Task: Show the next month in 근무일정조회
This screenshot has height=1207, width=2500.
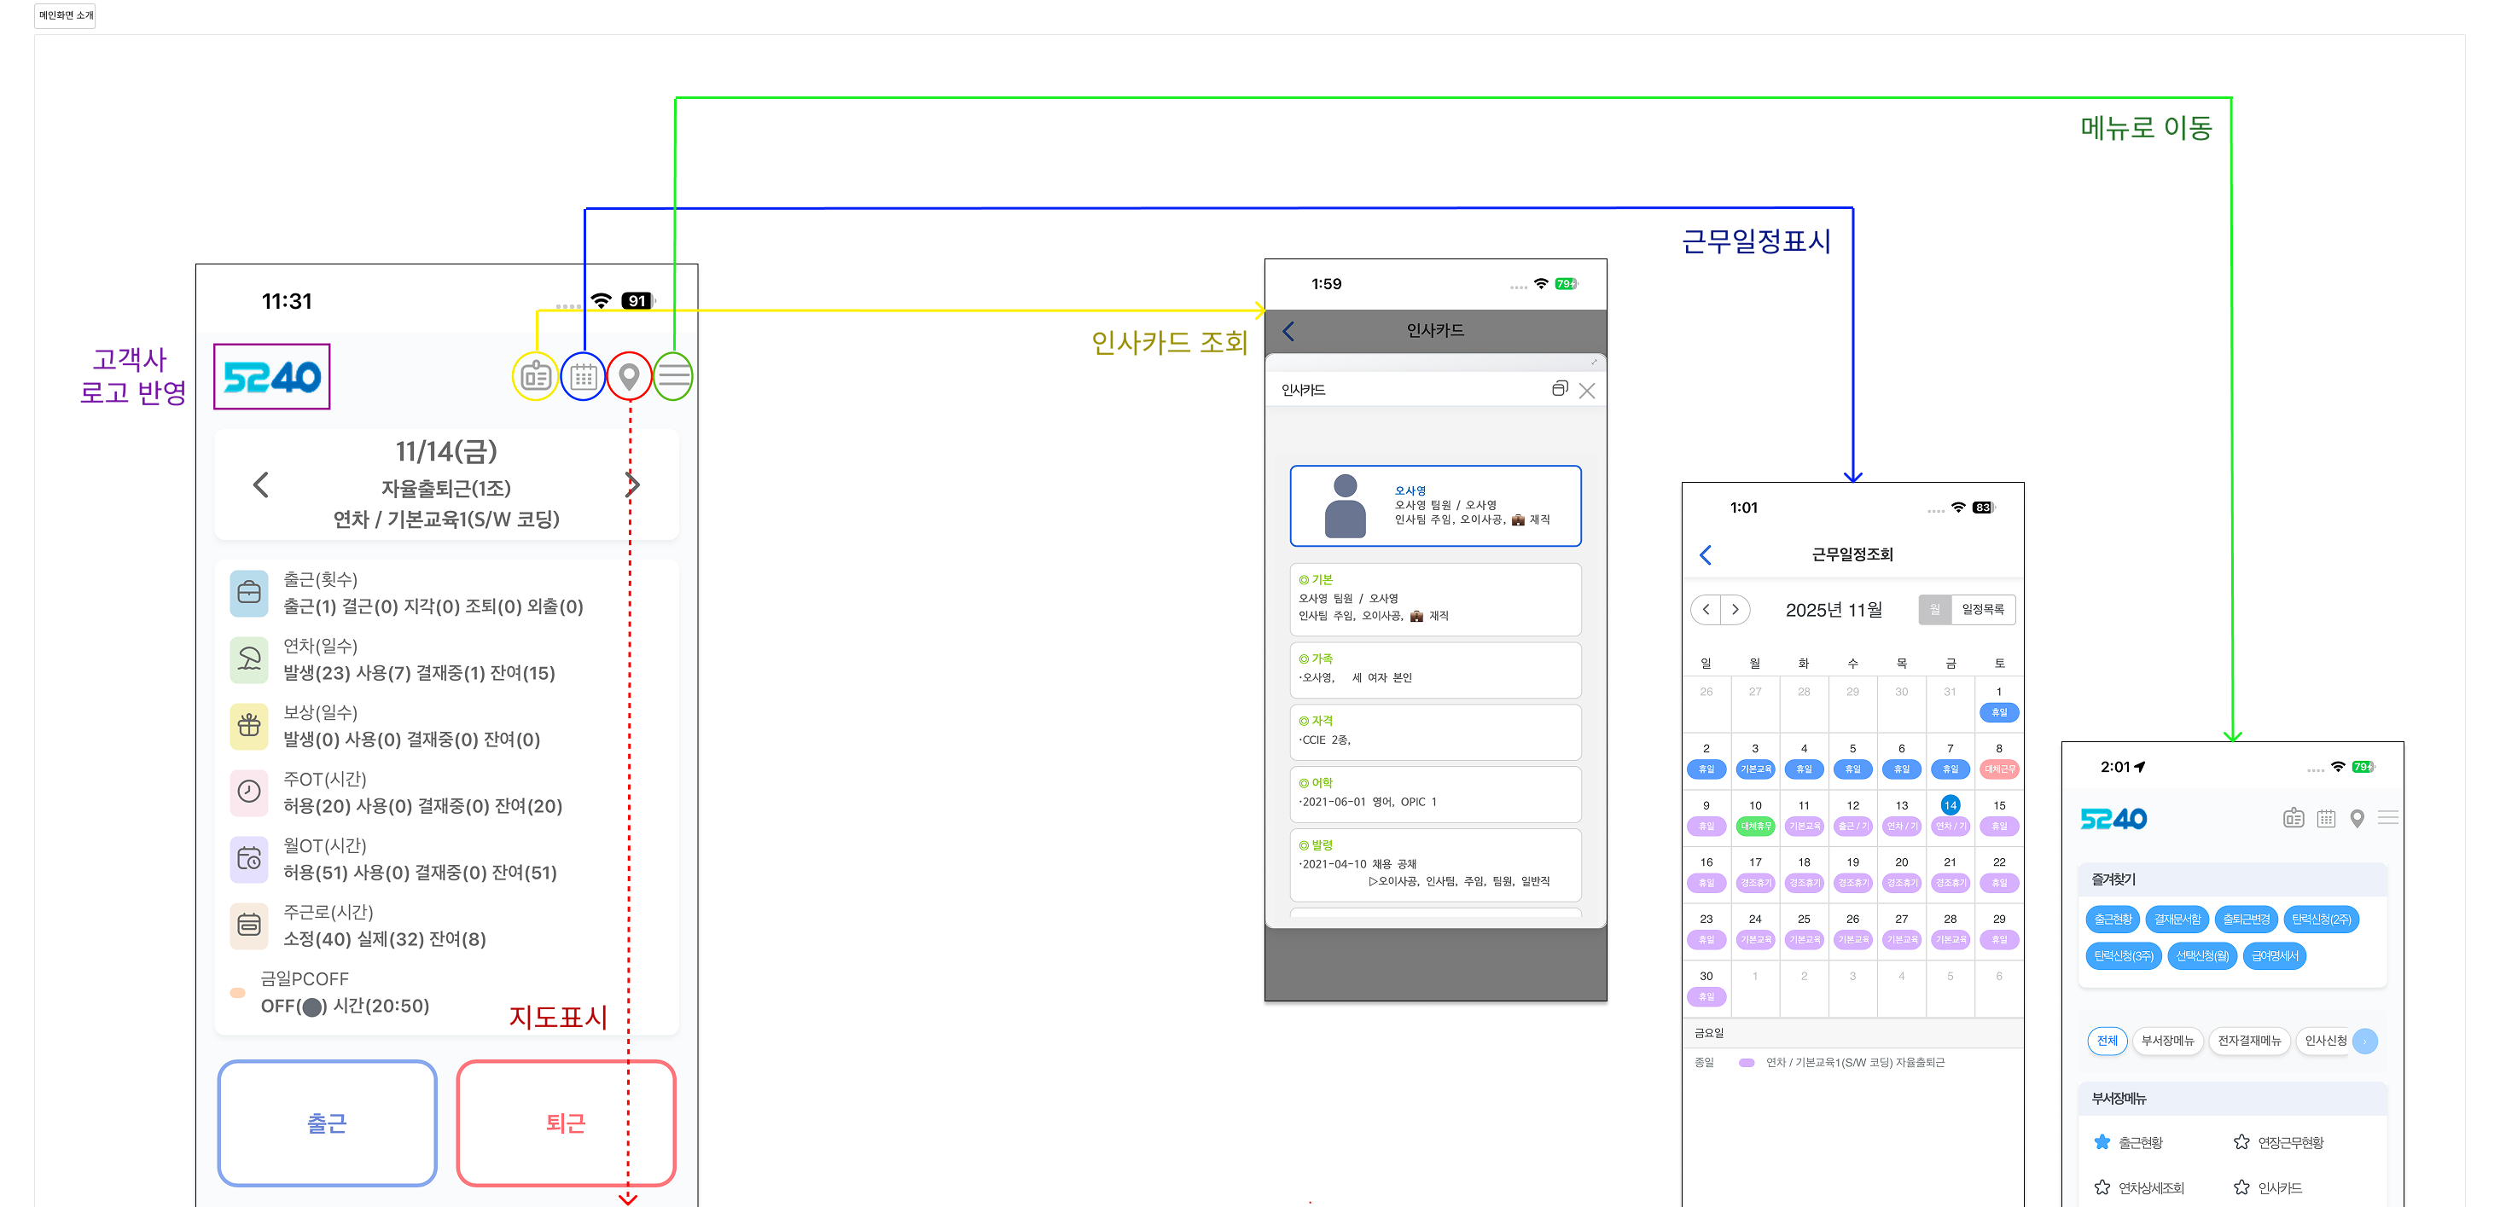Action: pyautogui.click(x=1735, y=609)
